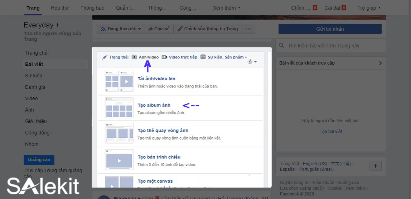Expand the Trợ giúp menu

click(x=369, y=8)
